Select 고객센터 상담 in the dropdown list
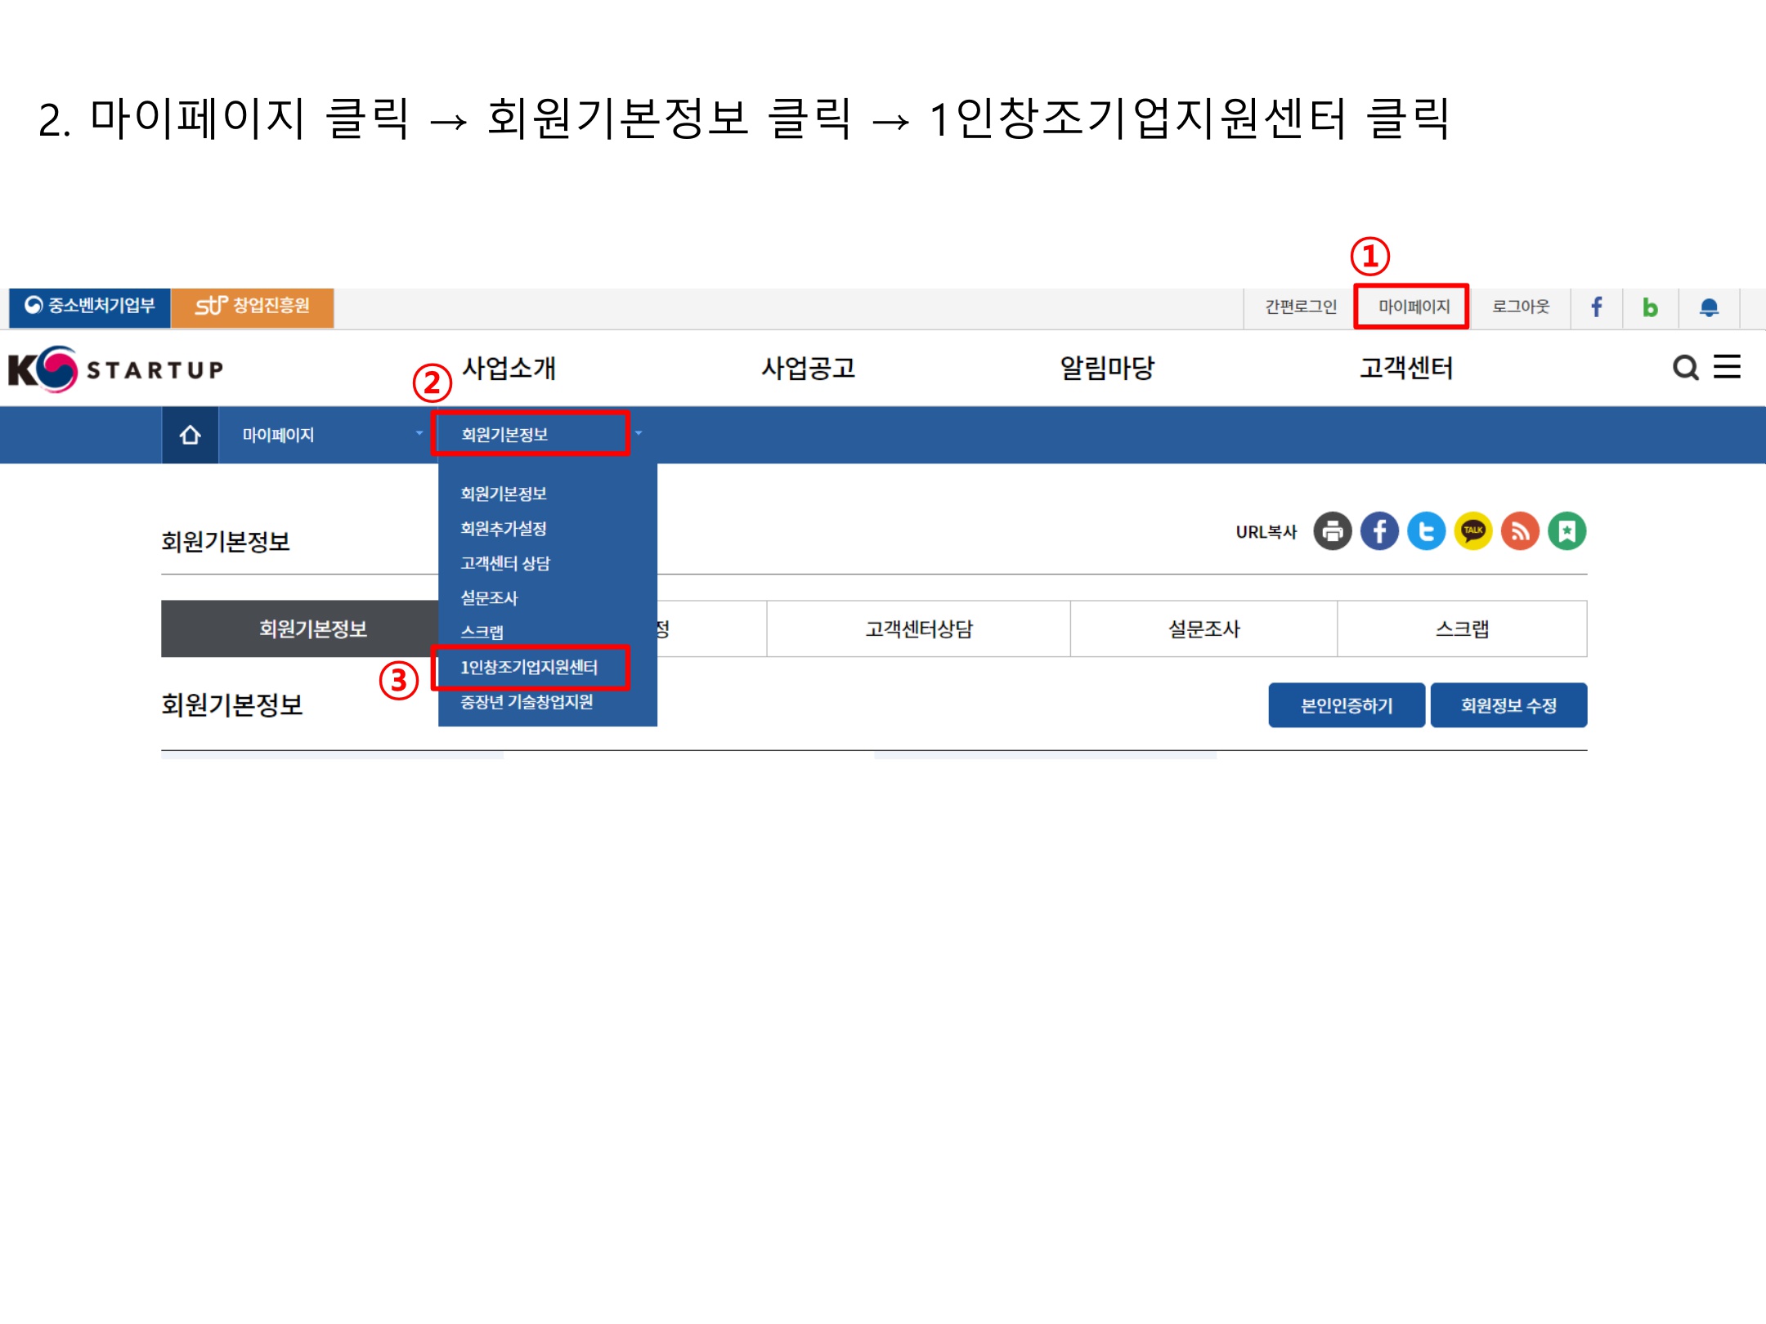Screen dimensions: 1766x1324 (x=505, y=564)
